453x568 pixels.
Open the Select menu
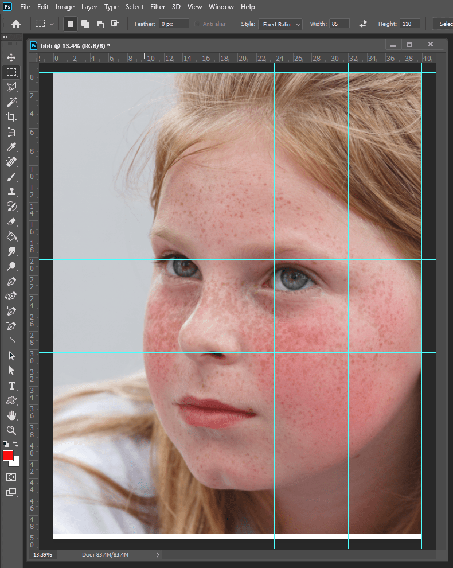(134, 7)
